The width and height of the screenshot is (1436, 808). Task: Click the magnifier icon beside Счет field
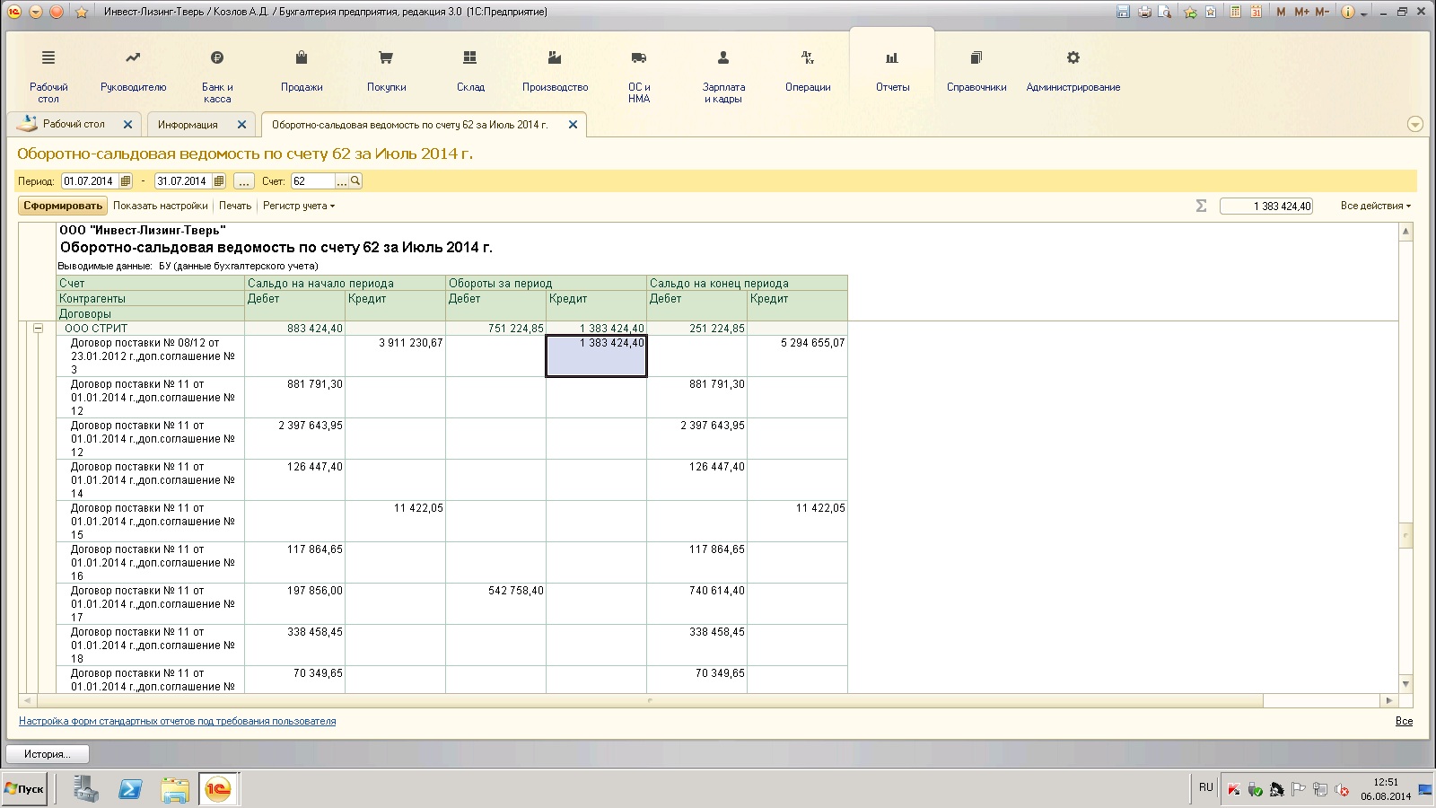(355, 181)
